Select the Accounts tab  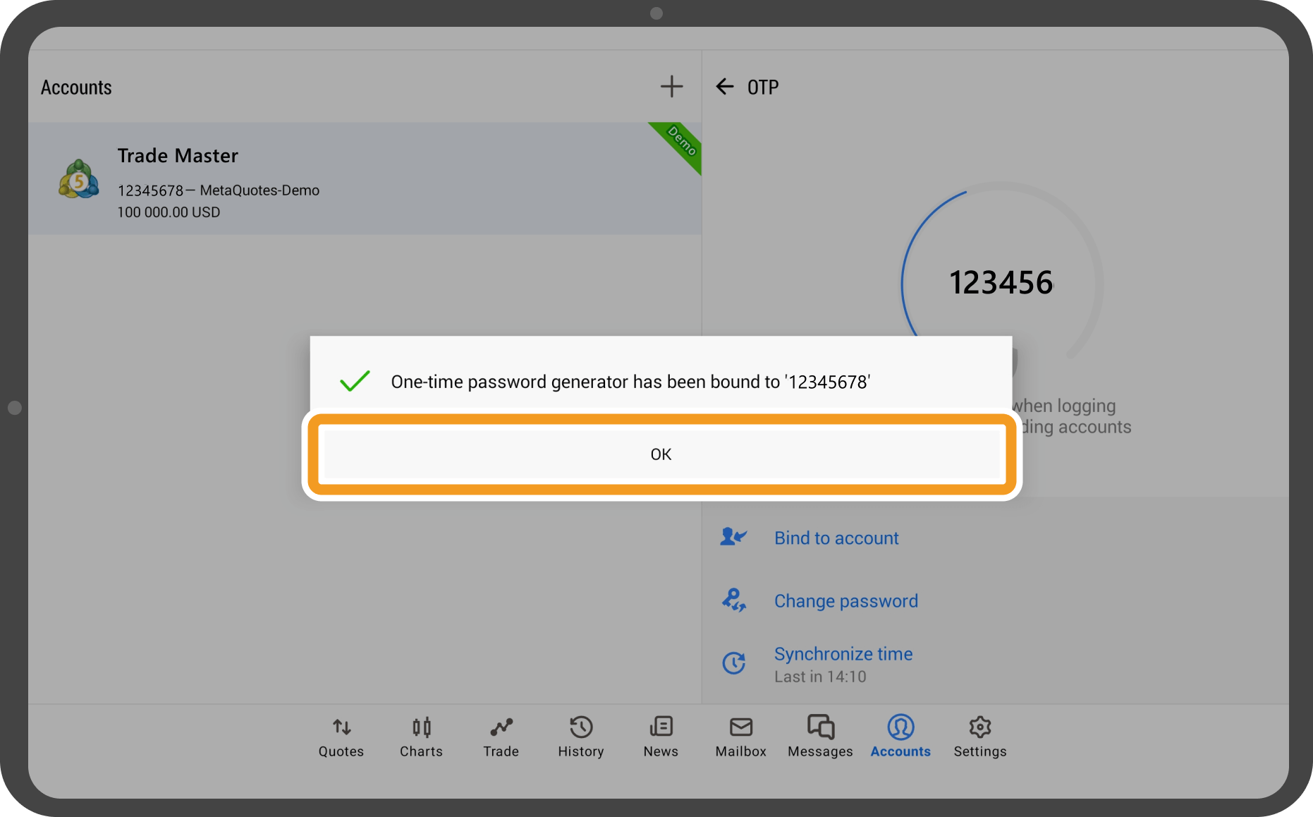tap(900, 737)
